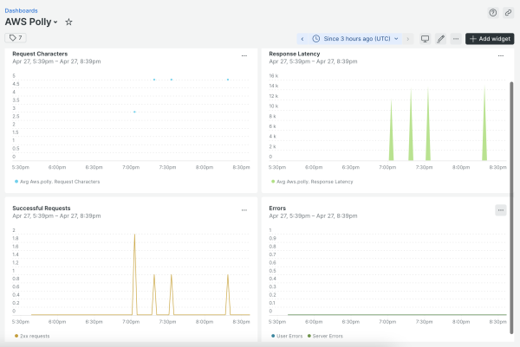The image size is (520, 347).
Task: Open the tags button showing 7
Action: pos(16,38)
